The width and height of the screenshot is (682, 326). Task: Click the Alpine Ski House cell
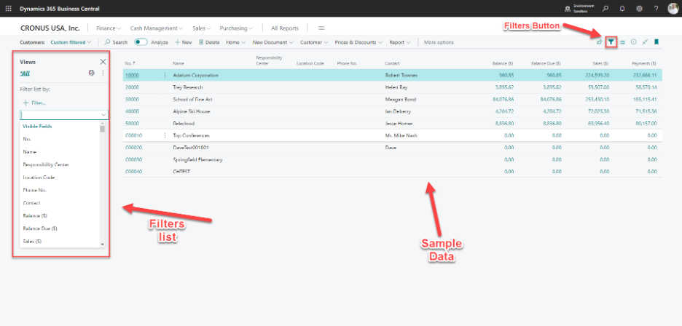192,112
